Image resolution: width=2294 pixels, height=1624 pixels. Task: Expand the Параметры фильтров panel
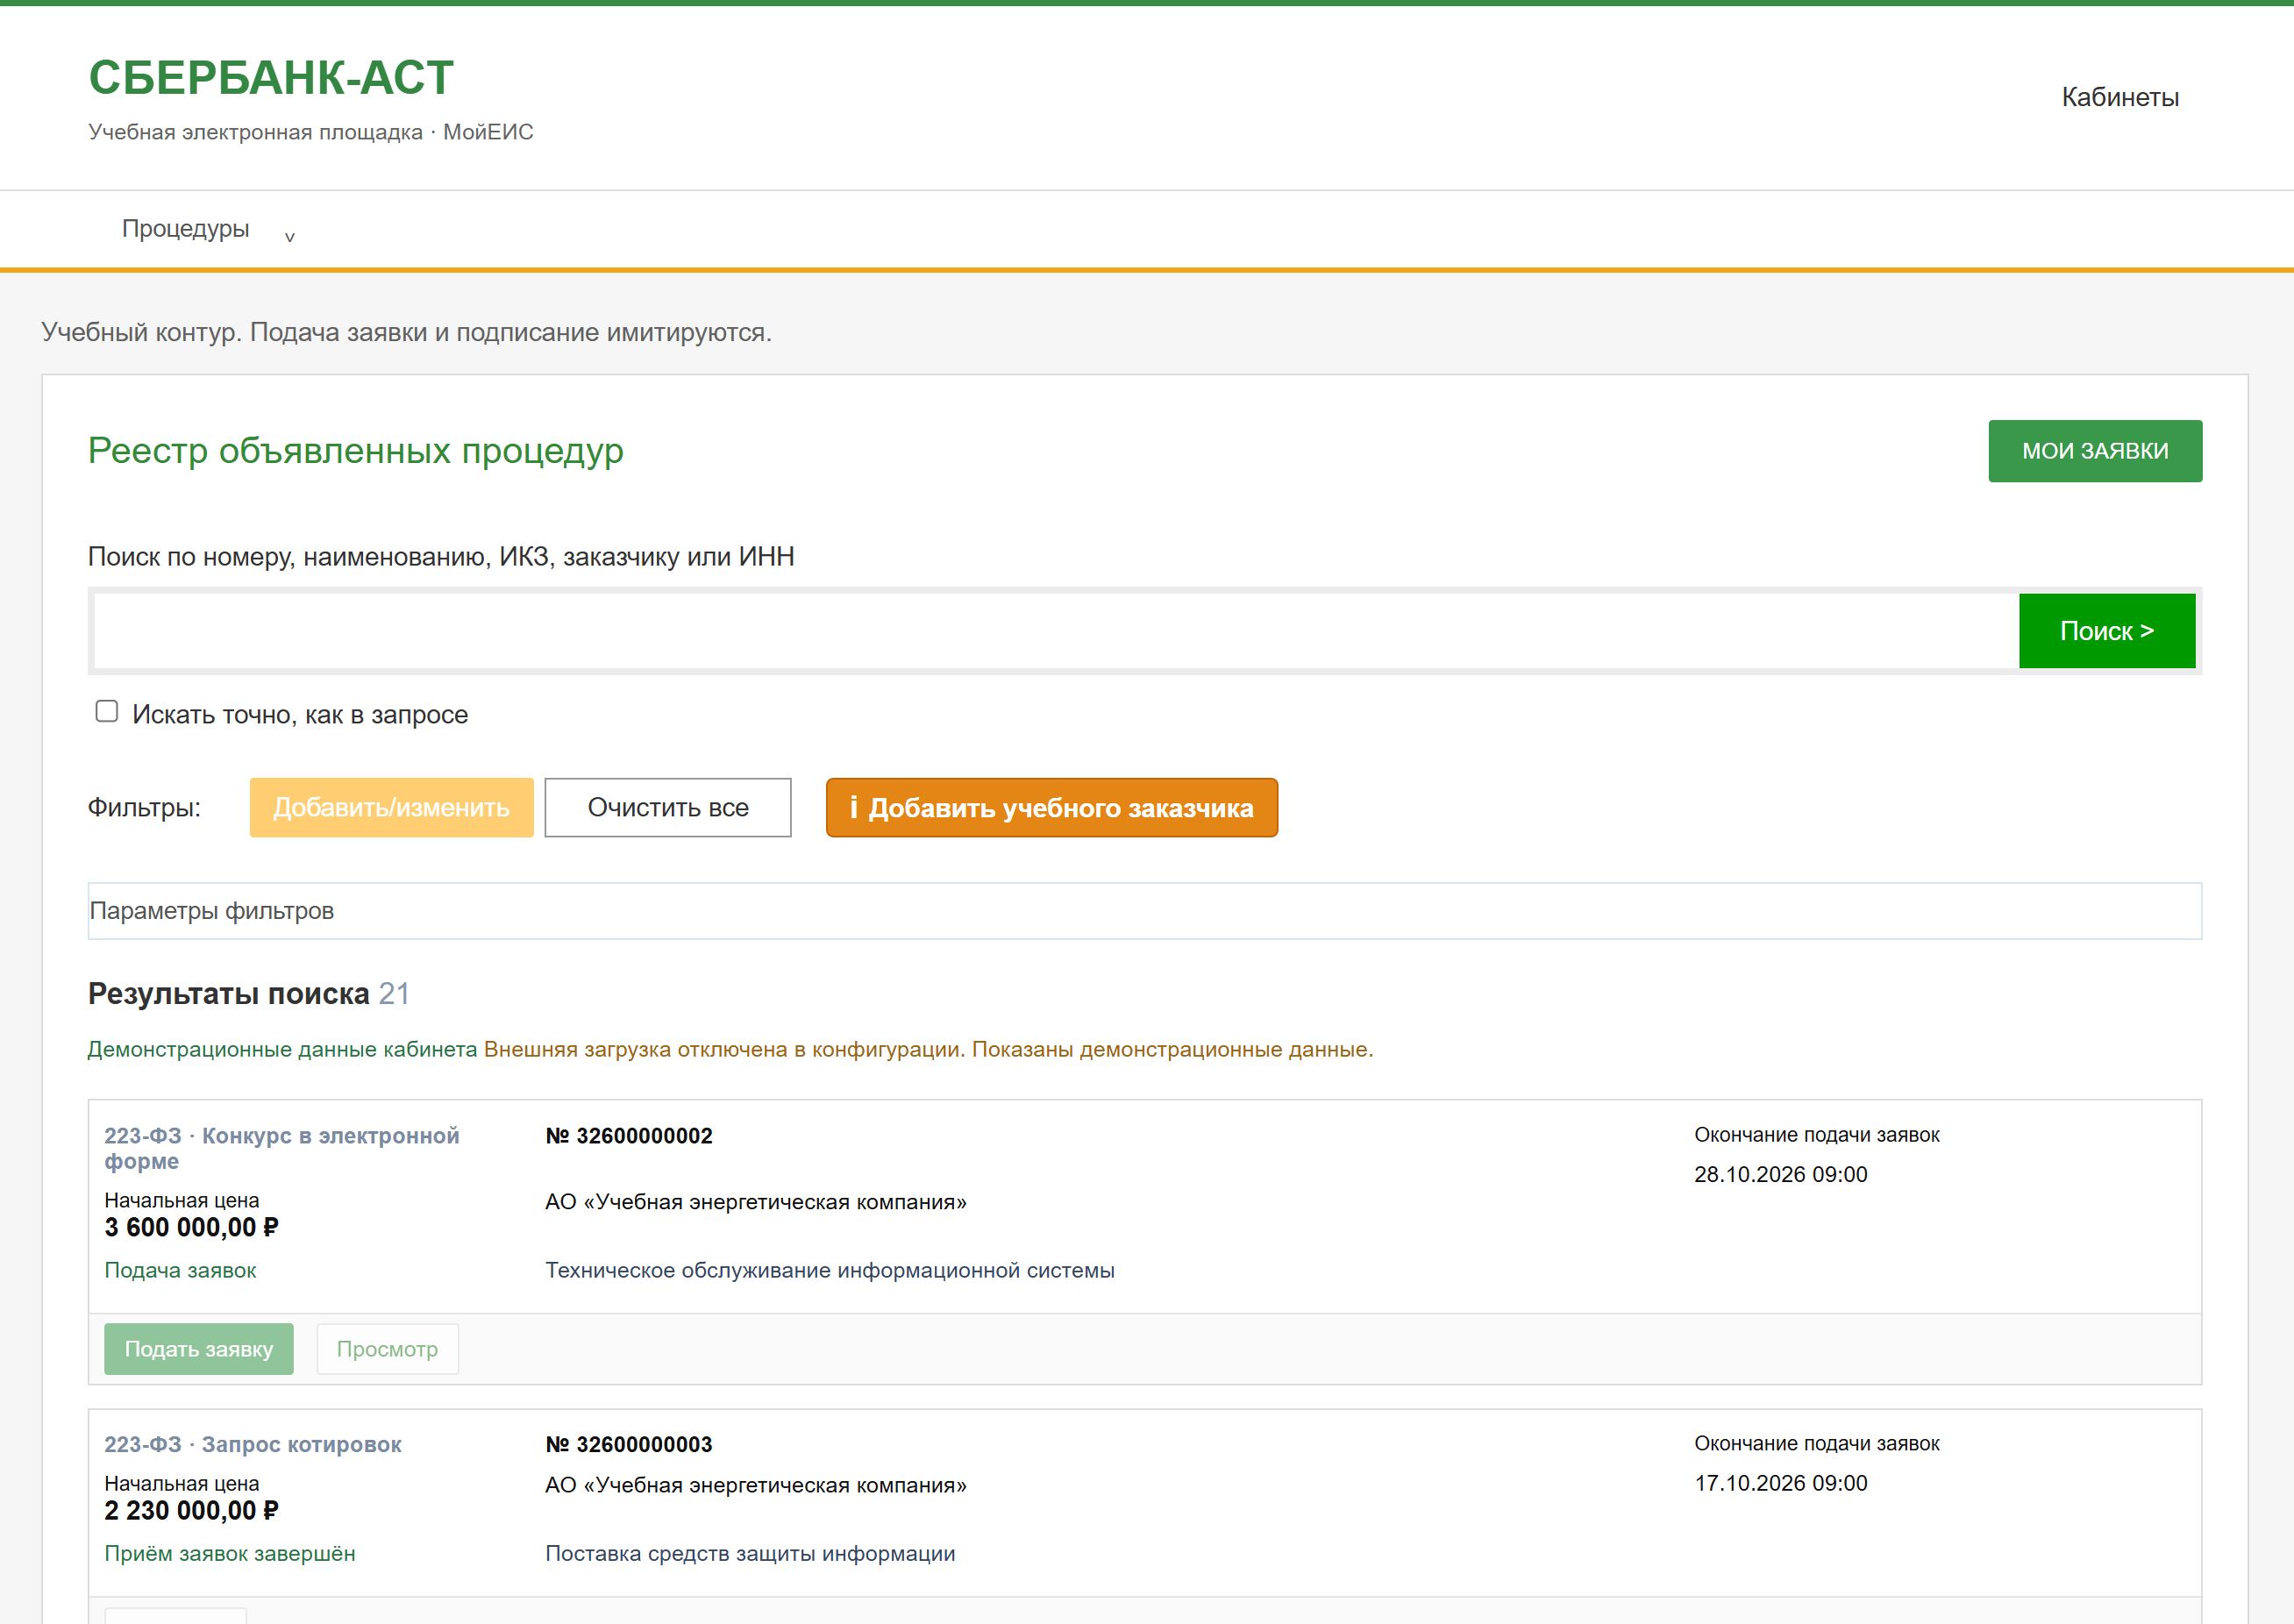coord(1144,911)
